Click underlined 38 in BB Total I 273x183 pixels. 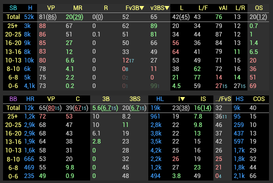tap(184, 108)
